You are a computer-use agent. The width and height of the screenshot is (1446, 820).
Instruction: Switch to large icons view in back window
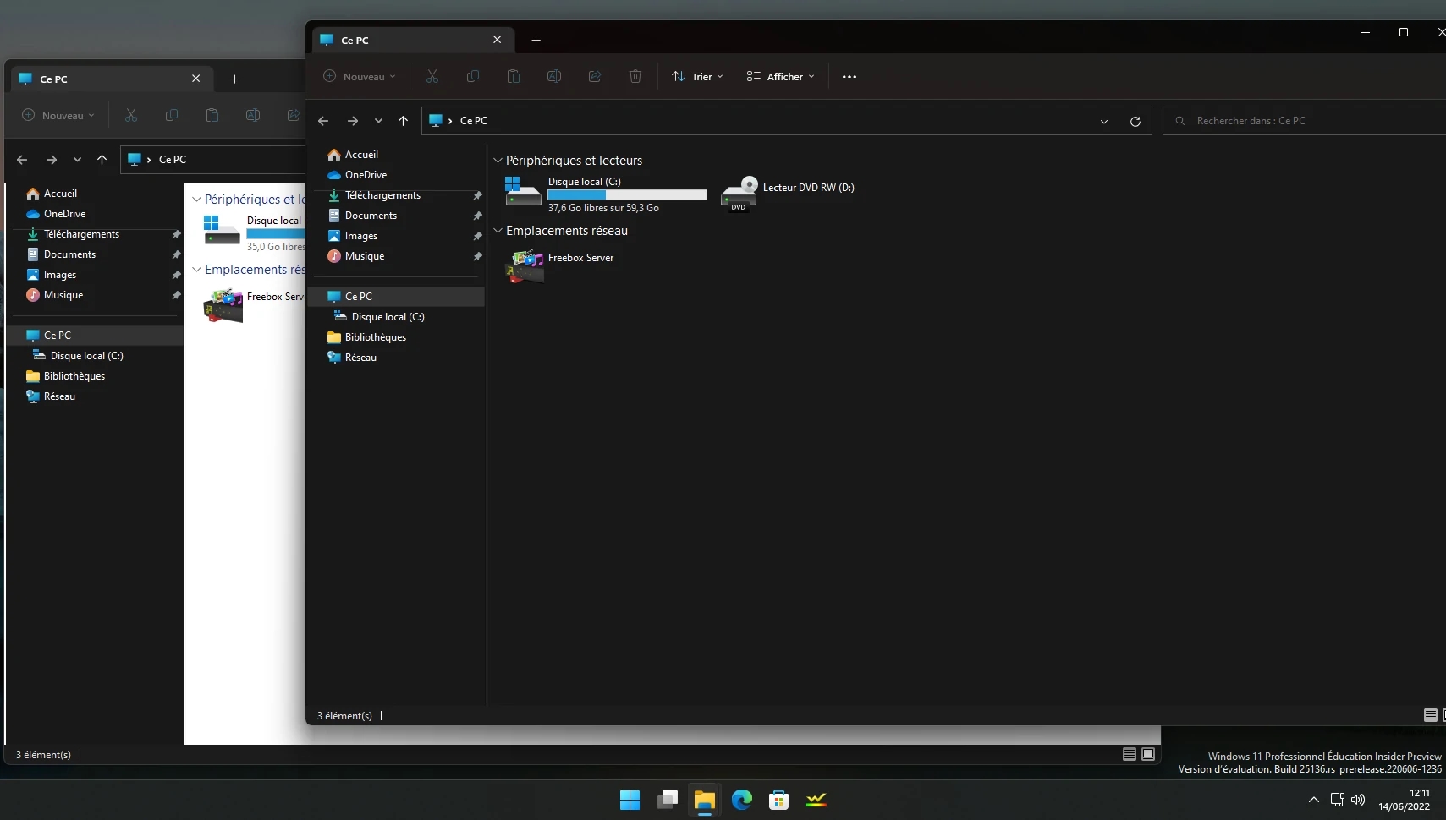tap(1148, 754)
